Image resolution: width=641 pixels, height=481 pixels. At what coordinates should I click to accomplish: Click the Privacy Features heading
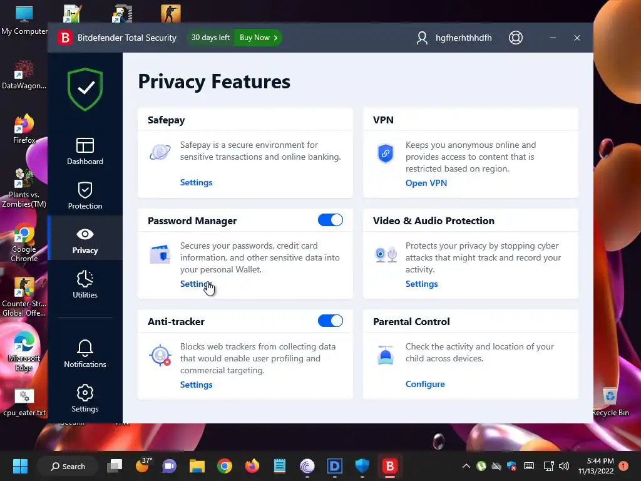(214, 81)
